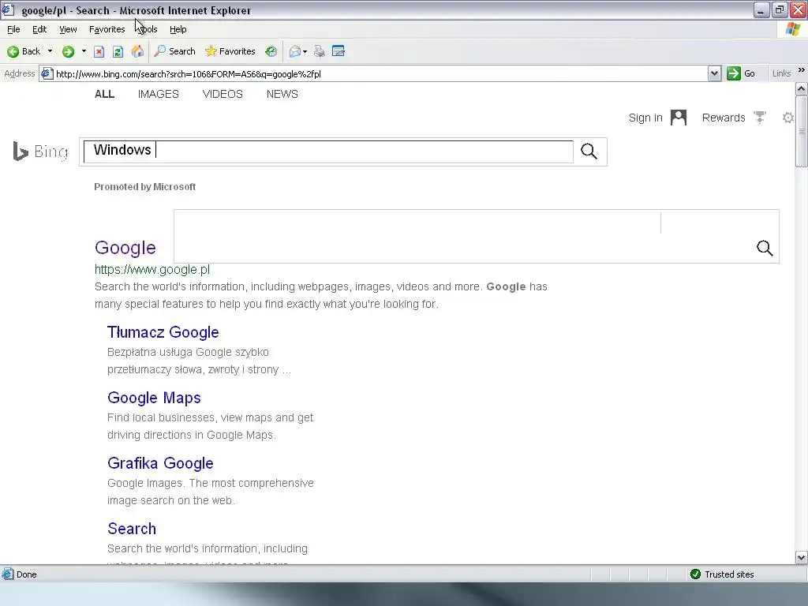The image size is (808, 606).
Task: Open Tłumacz Google link
Action: coord(163,332)
